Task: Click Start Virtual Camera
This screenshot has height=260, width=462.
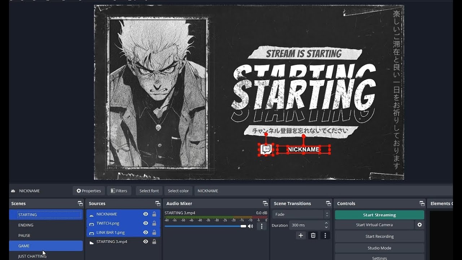Action: (x=374, y=225)
